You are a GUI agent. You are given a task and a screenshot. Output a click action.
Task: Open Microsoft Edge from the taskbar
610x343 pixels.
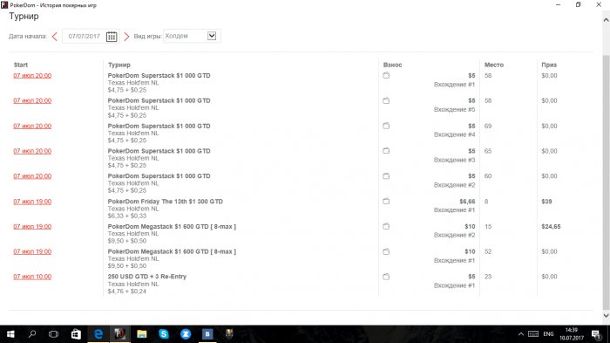(98, 334)
